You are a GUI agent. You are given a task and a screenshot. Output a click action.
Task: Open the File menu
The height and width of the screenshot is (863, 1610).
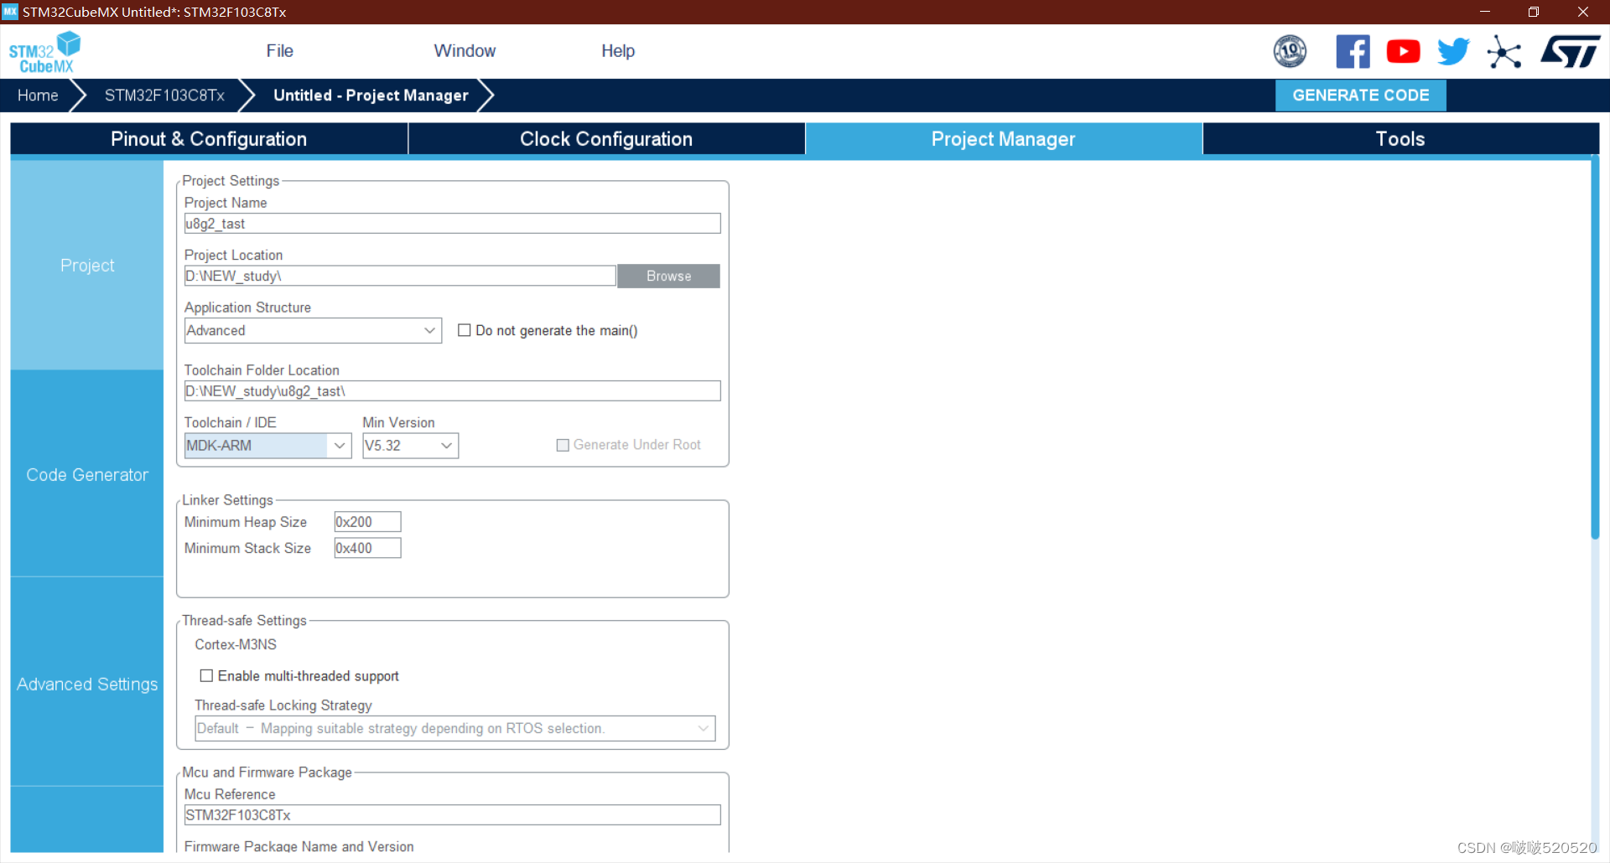[279, 51]
